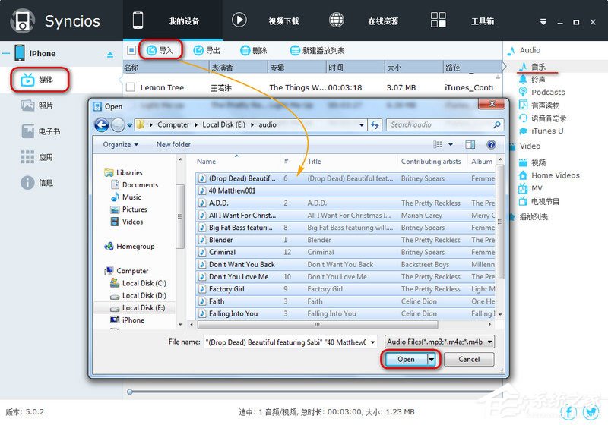Check the Lemon Tree row checkbox
The width and height of the screenshot is (608, 425).
tap(131, 87)
